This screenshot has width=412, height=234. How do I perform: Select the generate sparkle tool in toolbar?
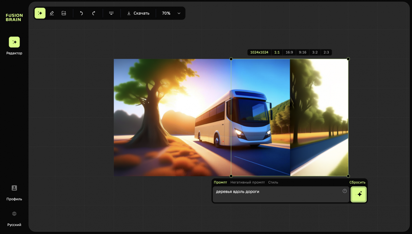[x=40, y=13]
